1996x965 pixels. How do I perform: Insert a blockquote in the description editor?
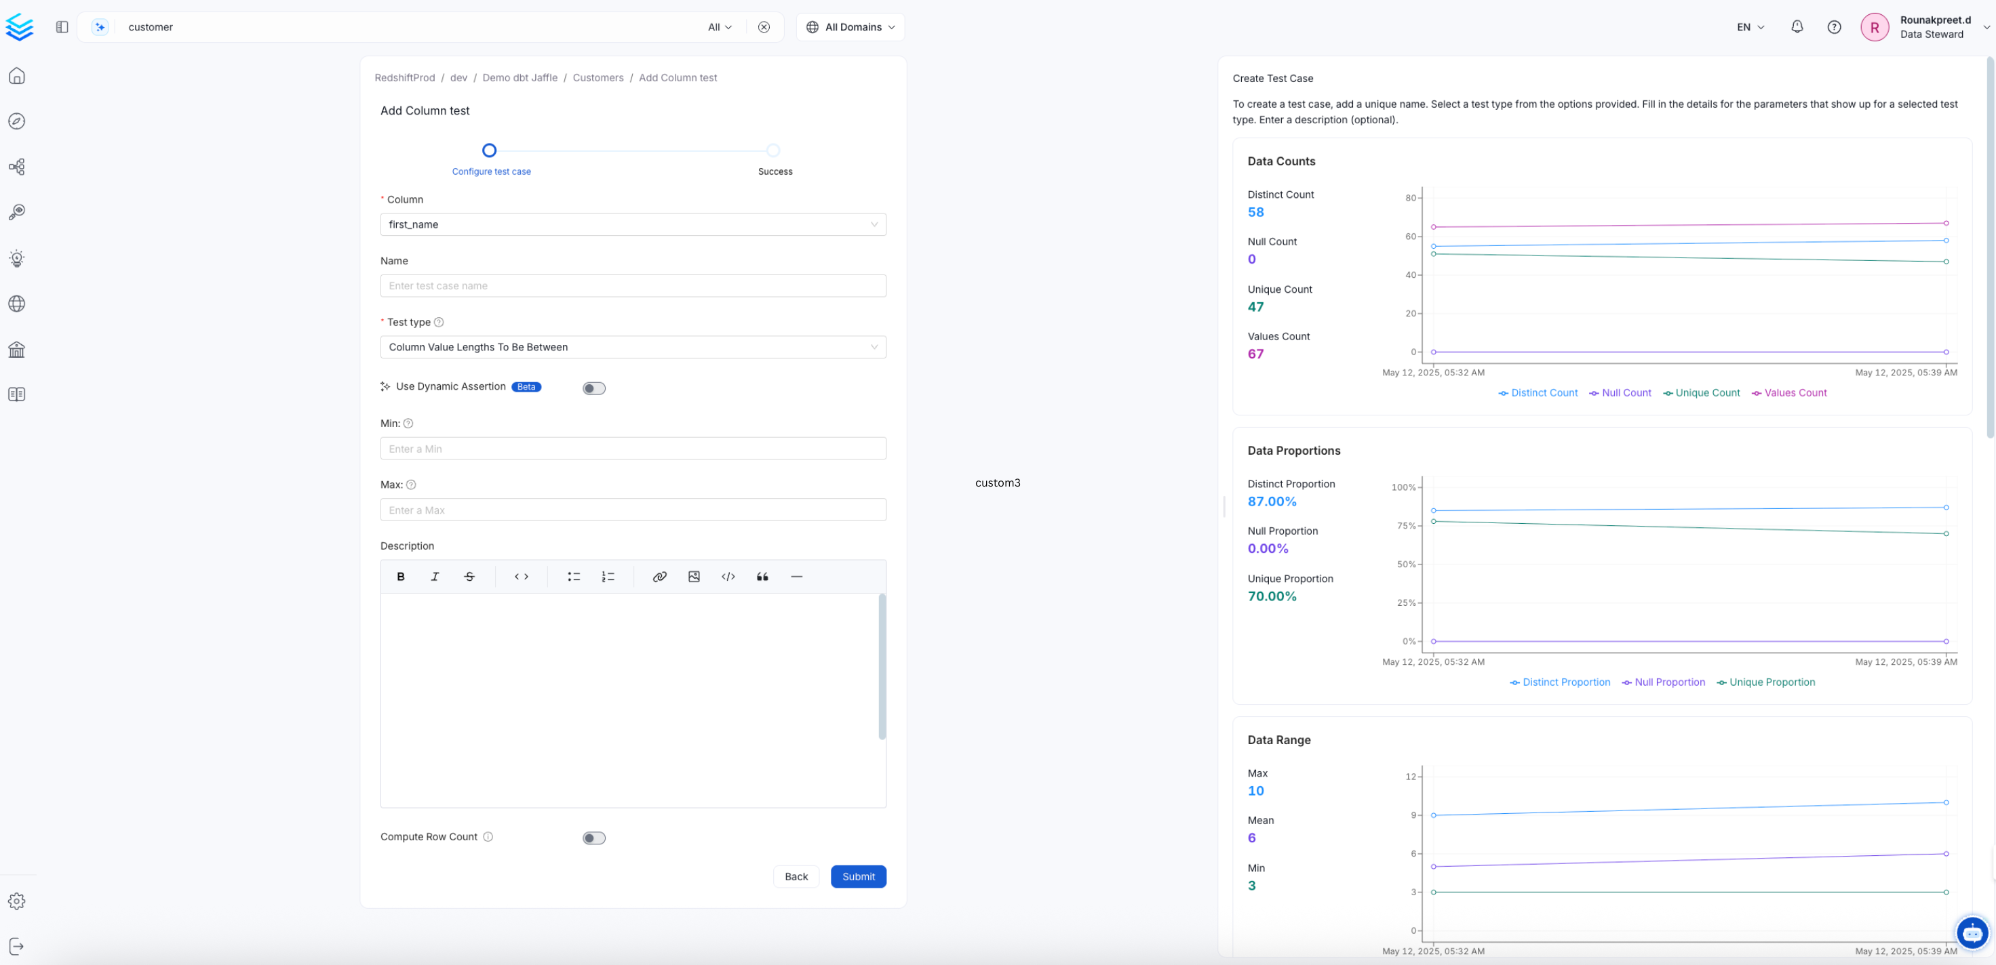762,576
